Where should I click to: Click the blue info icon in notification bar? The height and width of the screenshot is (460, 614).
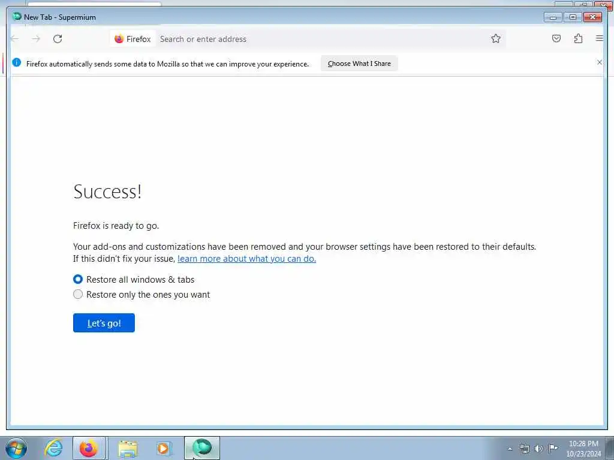coord(16,62)
